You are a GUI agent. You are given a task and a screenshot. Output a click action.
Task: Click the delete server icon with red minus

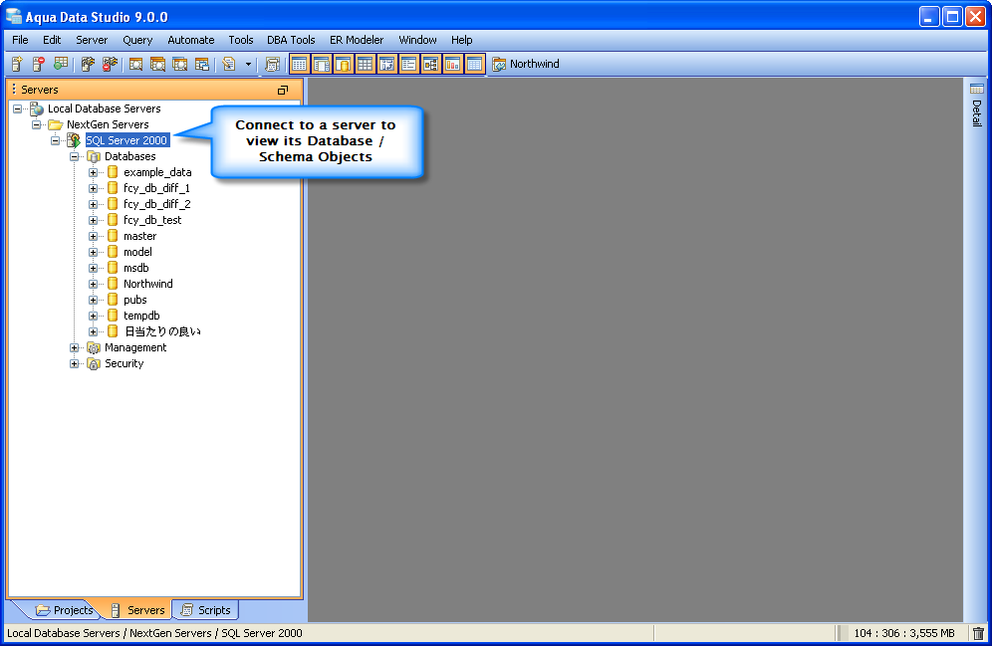point(39,64)
